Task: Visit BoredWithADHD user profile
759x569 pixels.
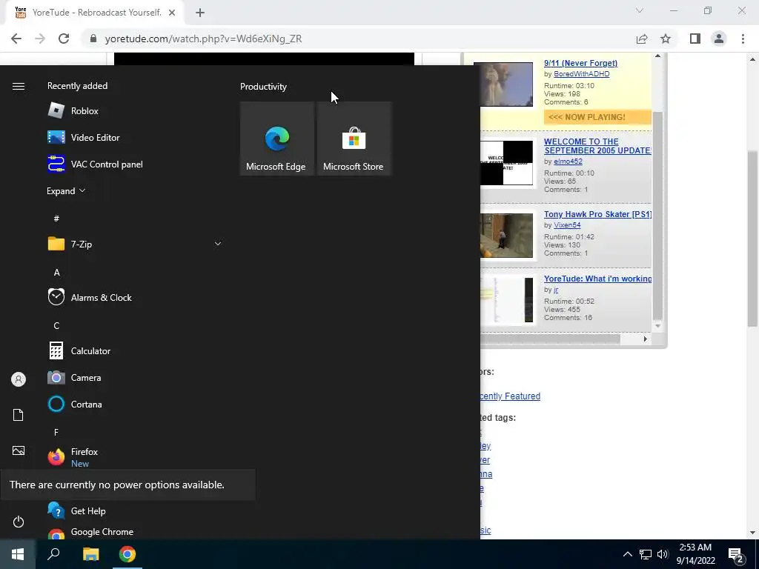Action: click(581, 74)
